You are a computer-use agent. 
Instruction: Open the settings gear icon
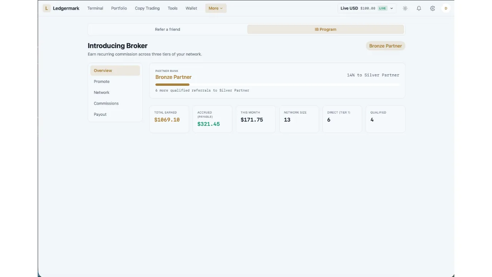[432, 8]
